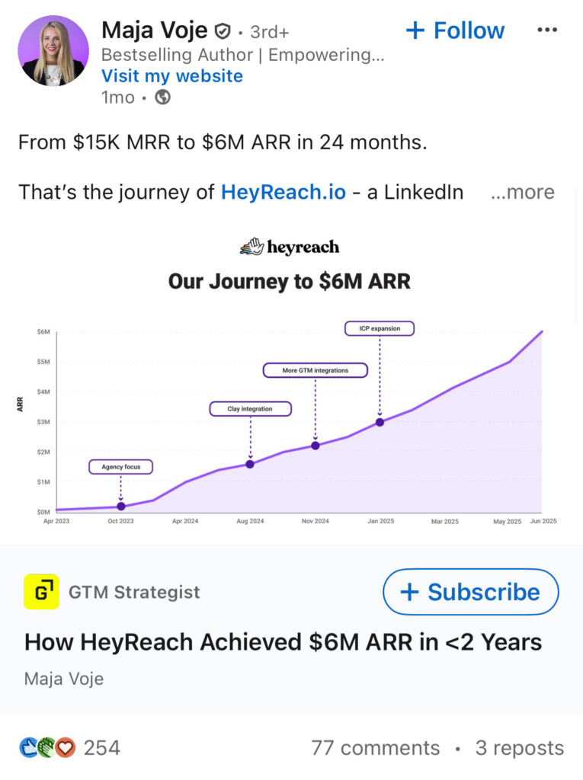Viewport: 583px width, 780px height.
Task: Click the globe visibility icon
Action: coord(162,97)
